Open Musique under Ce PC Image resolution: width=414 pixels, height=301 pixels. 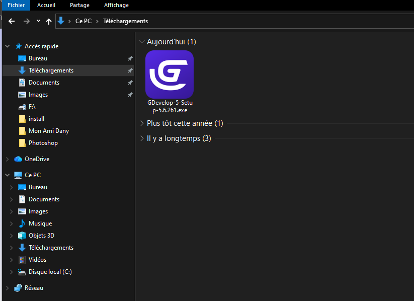click(x=40, y=223)
